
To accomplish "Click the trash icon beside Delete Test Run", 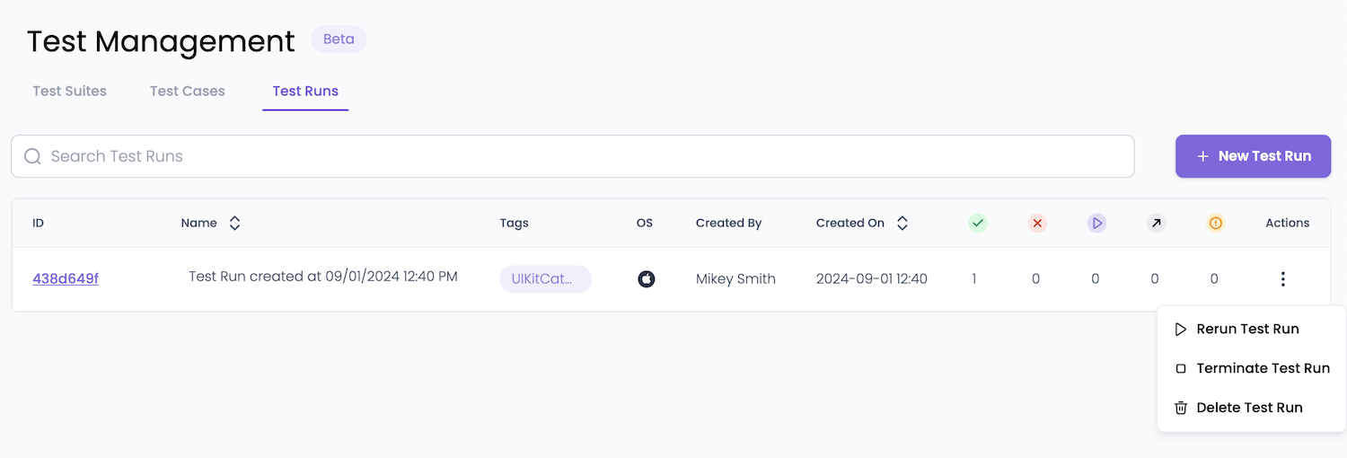I will point(1181,408).
